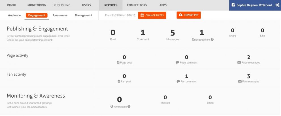Image resolution: width=281 pixels, height=116 pixels.
Task: Go to the Apps tab
Action: (x=163, y=5)
